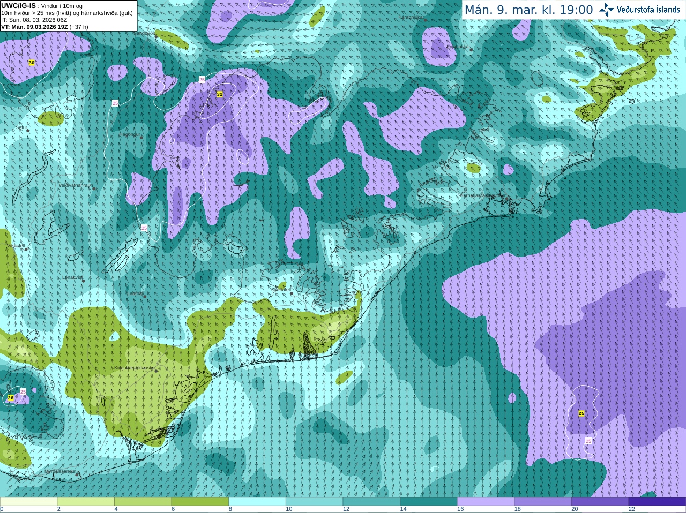This screenshot has height=513, width=686.
Task: Click the 20–22 m/s purple legend swatch
Action: (x=600, y=501)
